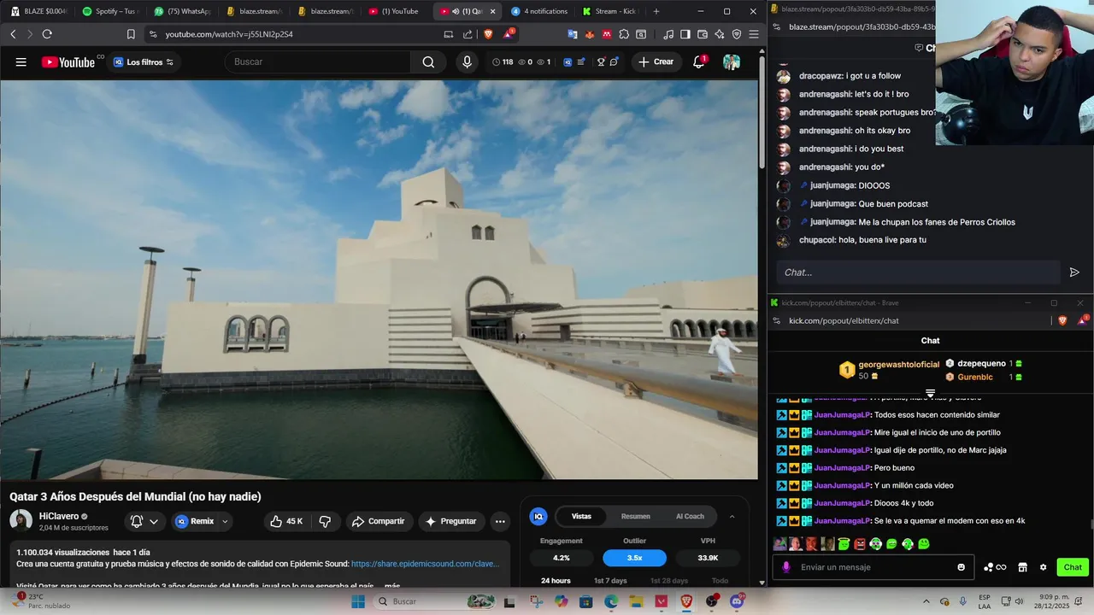Image resolution: width=1094 pixels, height=615 pixels.
Task: Click the Kick Enviar un mensaje field
Action: (873, 567)
